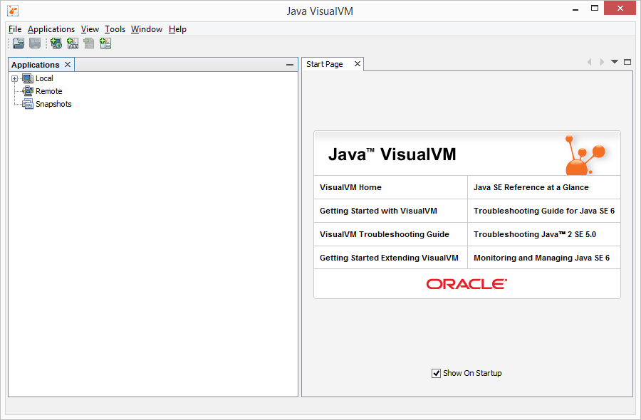The width and height of the screenshot is (641, 420).
Task: Click the Compare Memory Snapshots toolbar icon
Action: pos(105,43)
